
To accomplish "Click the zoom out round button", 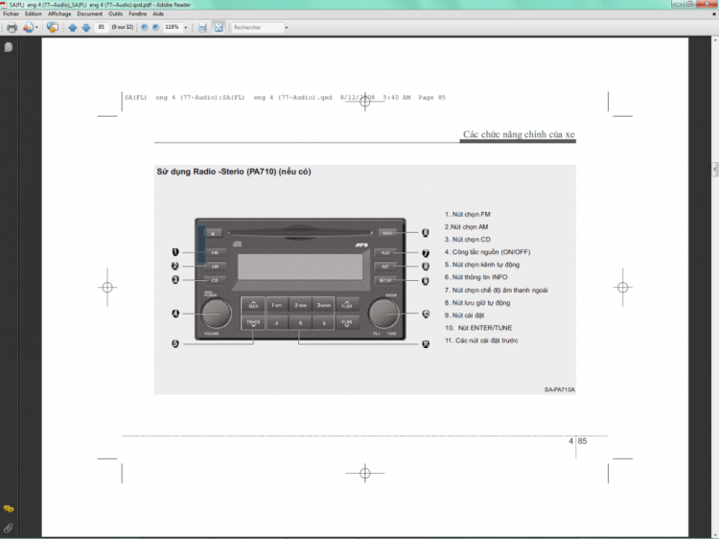I will pyautogui.click(x=145, y=28).
